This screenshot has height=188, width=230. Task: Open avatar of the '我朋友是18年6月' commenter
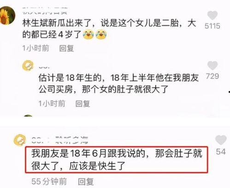[x=20, y=140]
